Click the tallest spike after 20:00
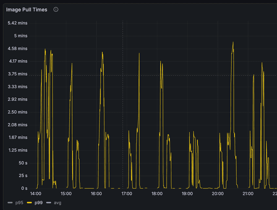This screenshot has width=277, height=210. pos(233,43)
